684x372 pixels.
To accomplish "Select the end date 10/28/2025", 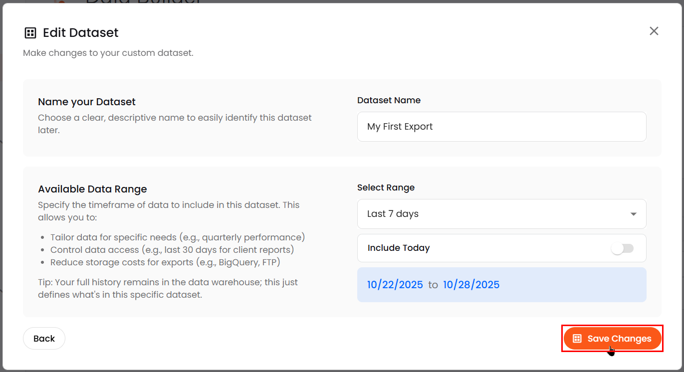I will point(471,285).
